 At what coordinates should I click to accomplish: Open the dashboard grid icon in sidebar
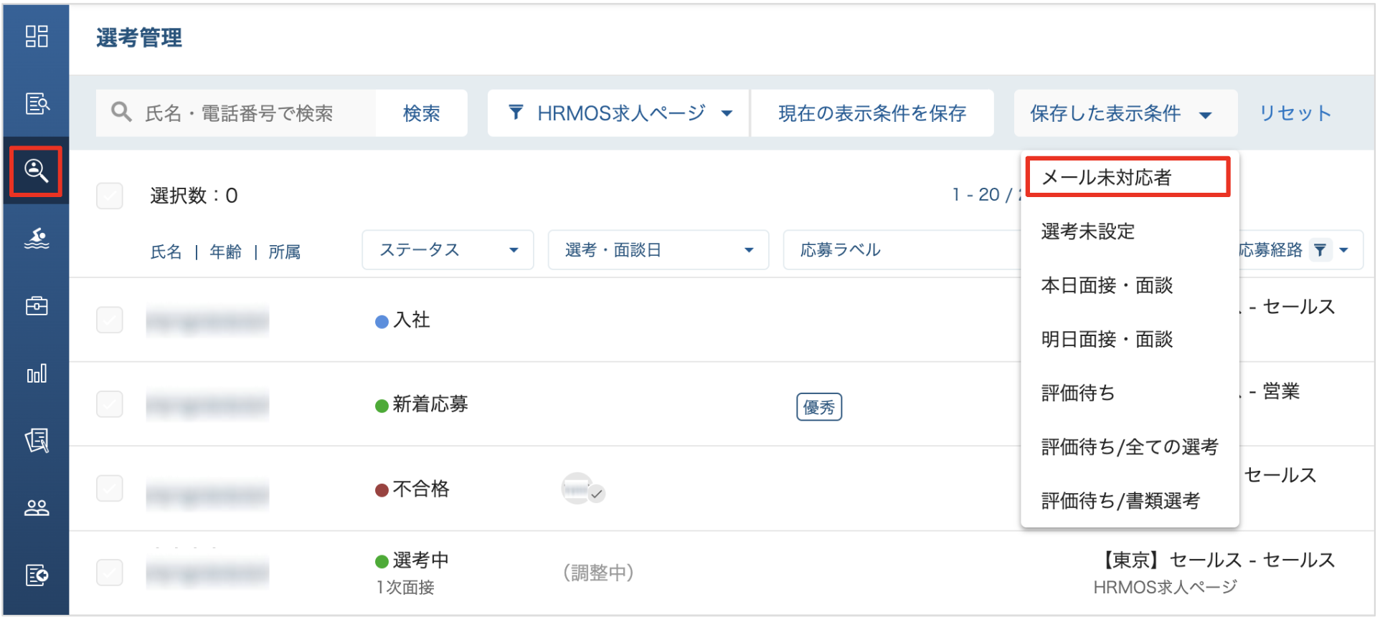tap(36, 36)
